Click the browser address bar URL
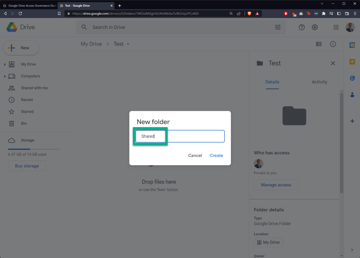Screen dimensions: 360x258 (x=135, y=14)
